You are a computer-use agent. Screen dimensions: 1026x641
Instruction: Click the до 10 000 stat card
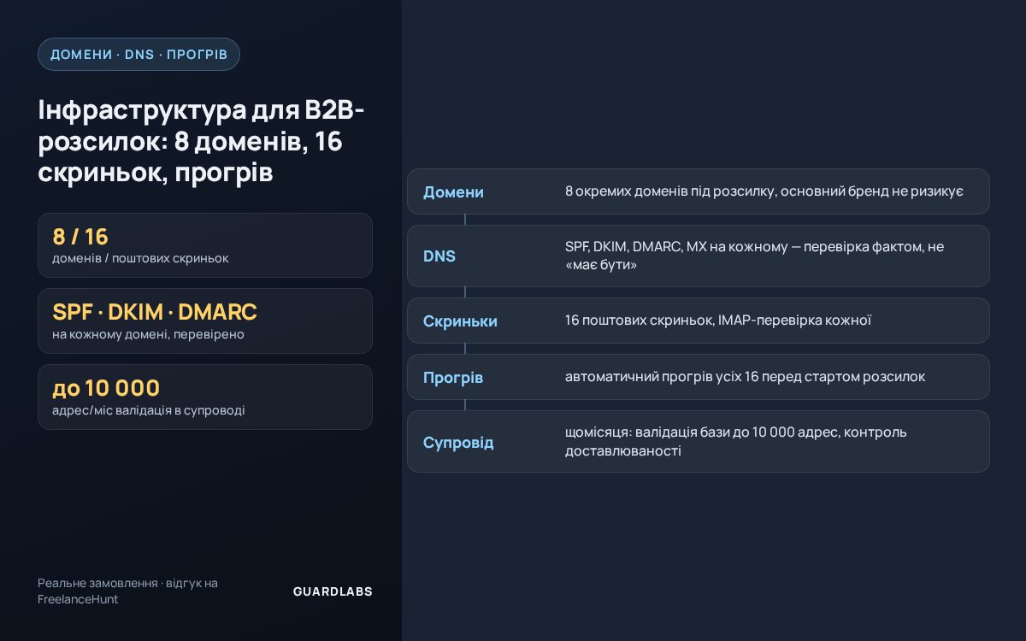coord(205,397)
